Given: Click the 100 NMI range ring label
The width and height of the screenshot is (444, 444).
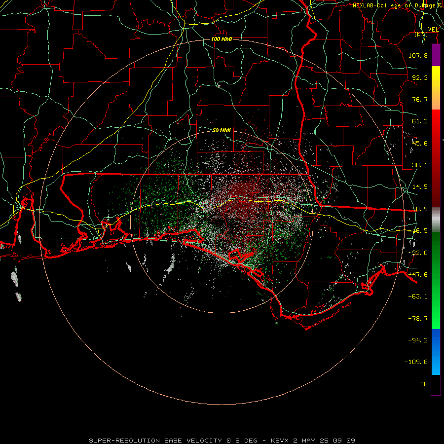Looking at the screenshot, I should (x=222, y=39).
